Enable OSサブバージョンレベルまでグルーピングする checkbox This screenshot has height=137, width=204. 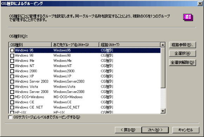10,117
